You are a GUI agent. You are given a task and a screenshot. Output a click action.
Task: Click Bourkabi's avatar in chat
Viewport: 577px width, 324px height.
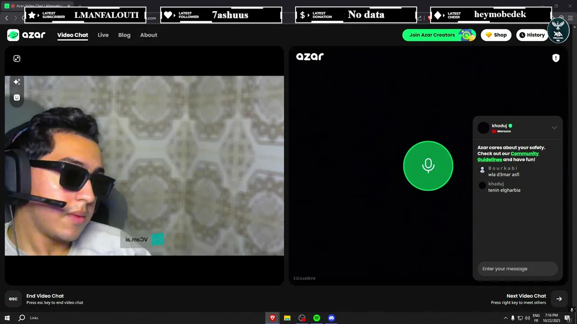tap(482, 170)
